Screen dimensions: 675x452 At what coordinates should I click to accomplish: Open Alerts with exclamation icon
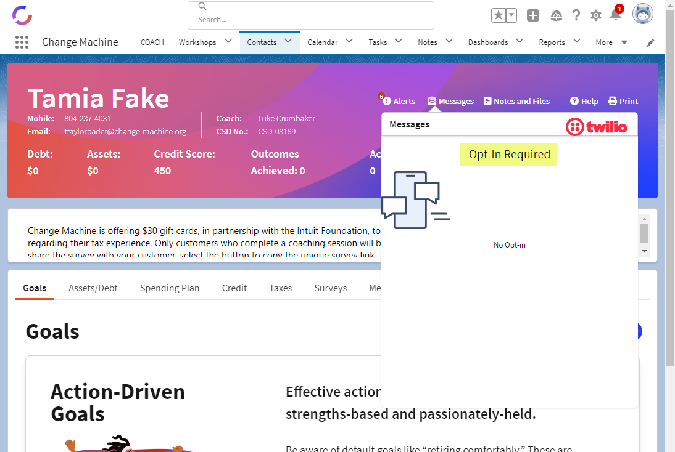[398, 101]
